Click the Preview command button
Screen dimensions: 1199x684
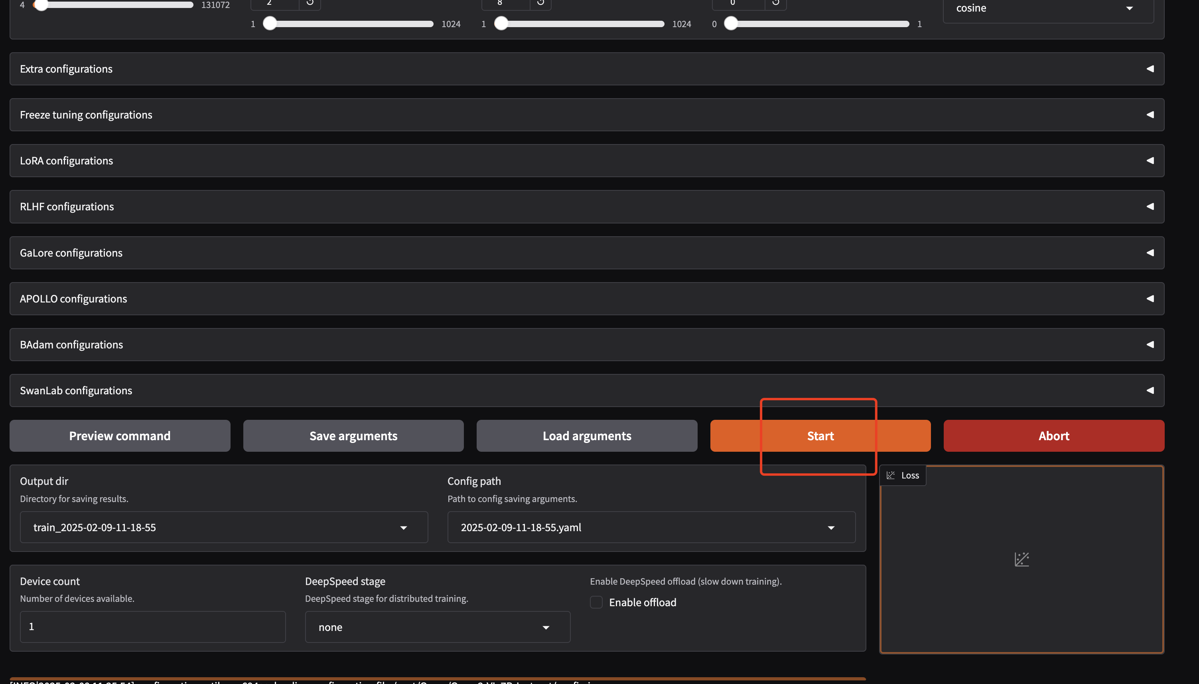click(120, 436)
